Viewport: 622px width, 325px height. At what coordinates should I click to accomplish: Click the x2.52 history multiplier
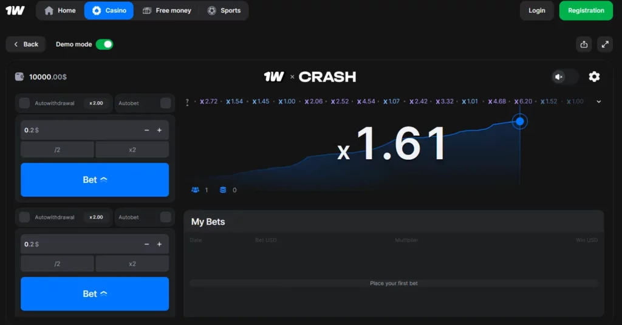(340, 101)
